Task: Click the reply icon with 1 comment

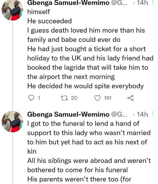Action: coord(31,98)
